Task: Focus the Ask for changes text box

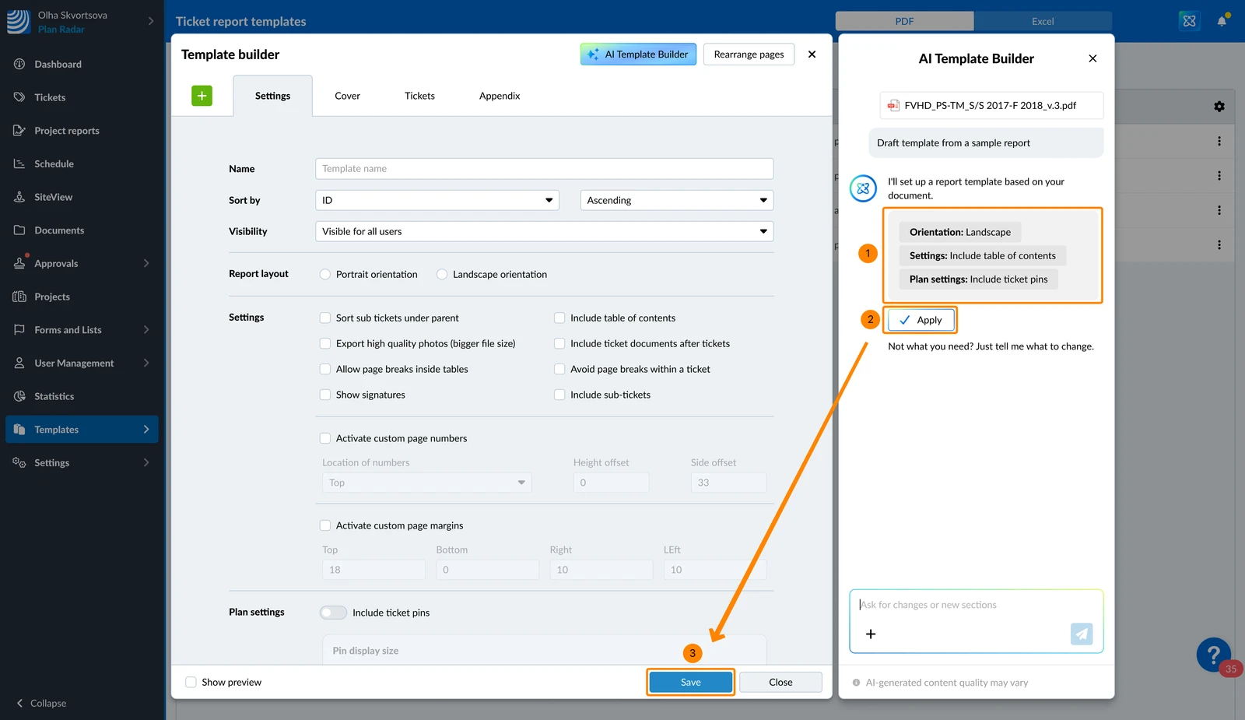Action: (976, 605)
